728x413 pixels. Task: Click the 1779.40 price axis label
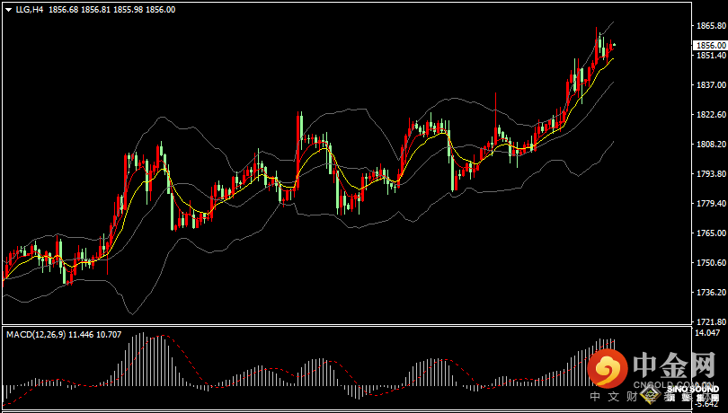[710, 204]
